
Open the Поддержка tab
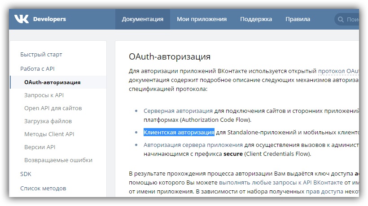coord(256,19)
